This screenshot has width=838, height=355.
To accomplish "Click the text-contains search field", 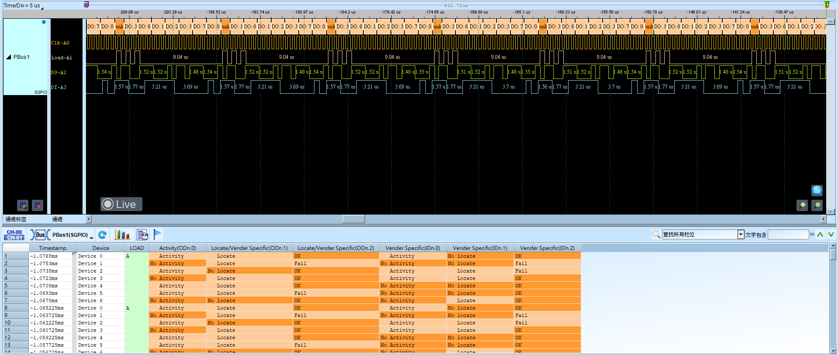I will click(x=788, y=235).
